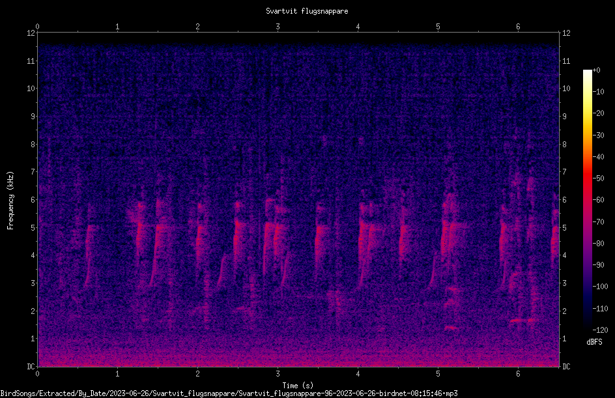Click '2' on the bottom time axis
Viewport: 615px width, 398px height.
[197, 374]
